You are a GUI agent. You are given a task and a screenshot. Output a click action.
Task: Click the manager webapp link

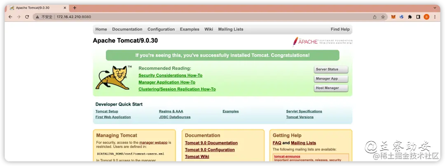153,143
